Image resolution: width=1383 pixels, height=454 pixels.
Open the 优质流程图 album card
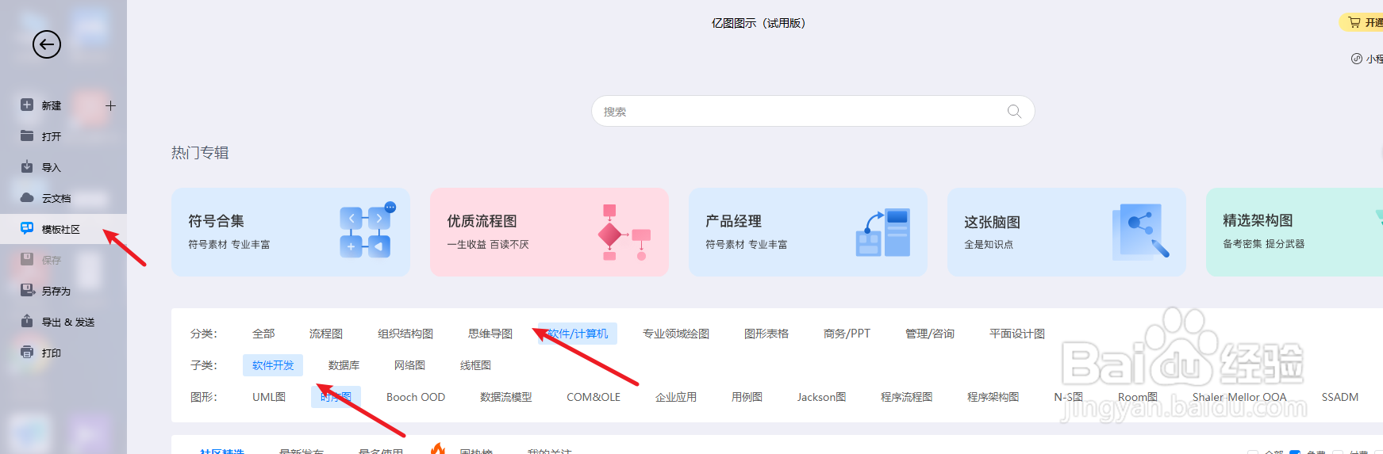[x=549, y=232]
